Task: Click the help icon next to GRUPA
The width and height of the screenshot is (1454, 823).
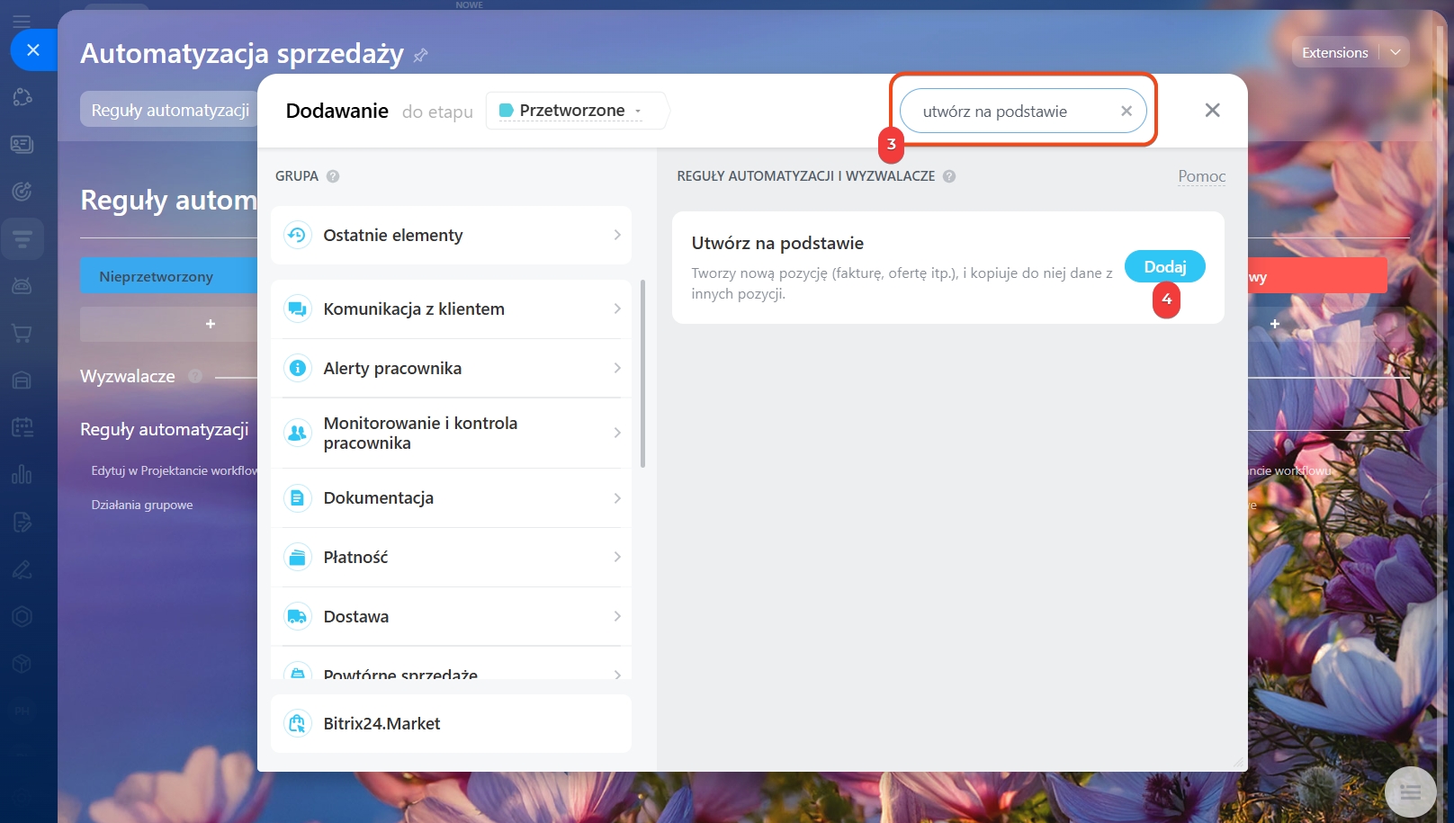Action: coord(333,176)
